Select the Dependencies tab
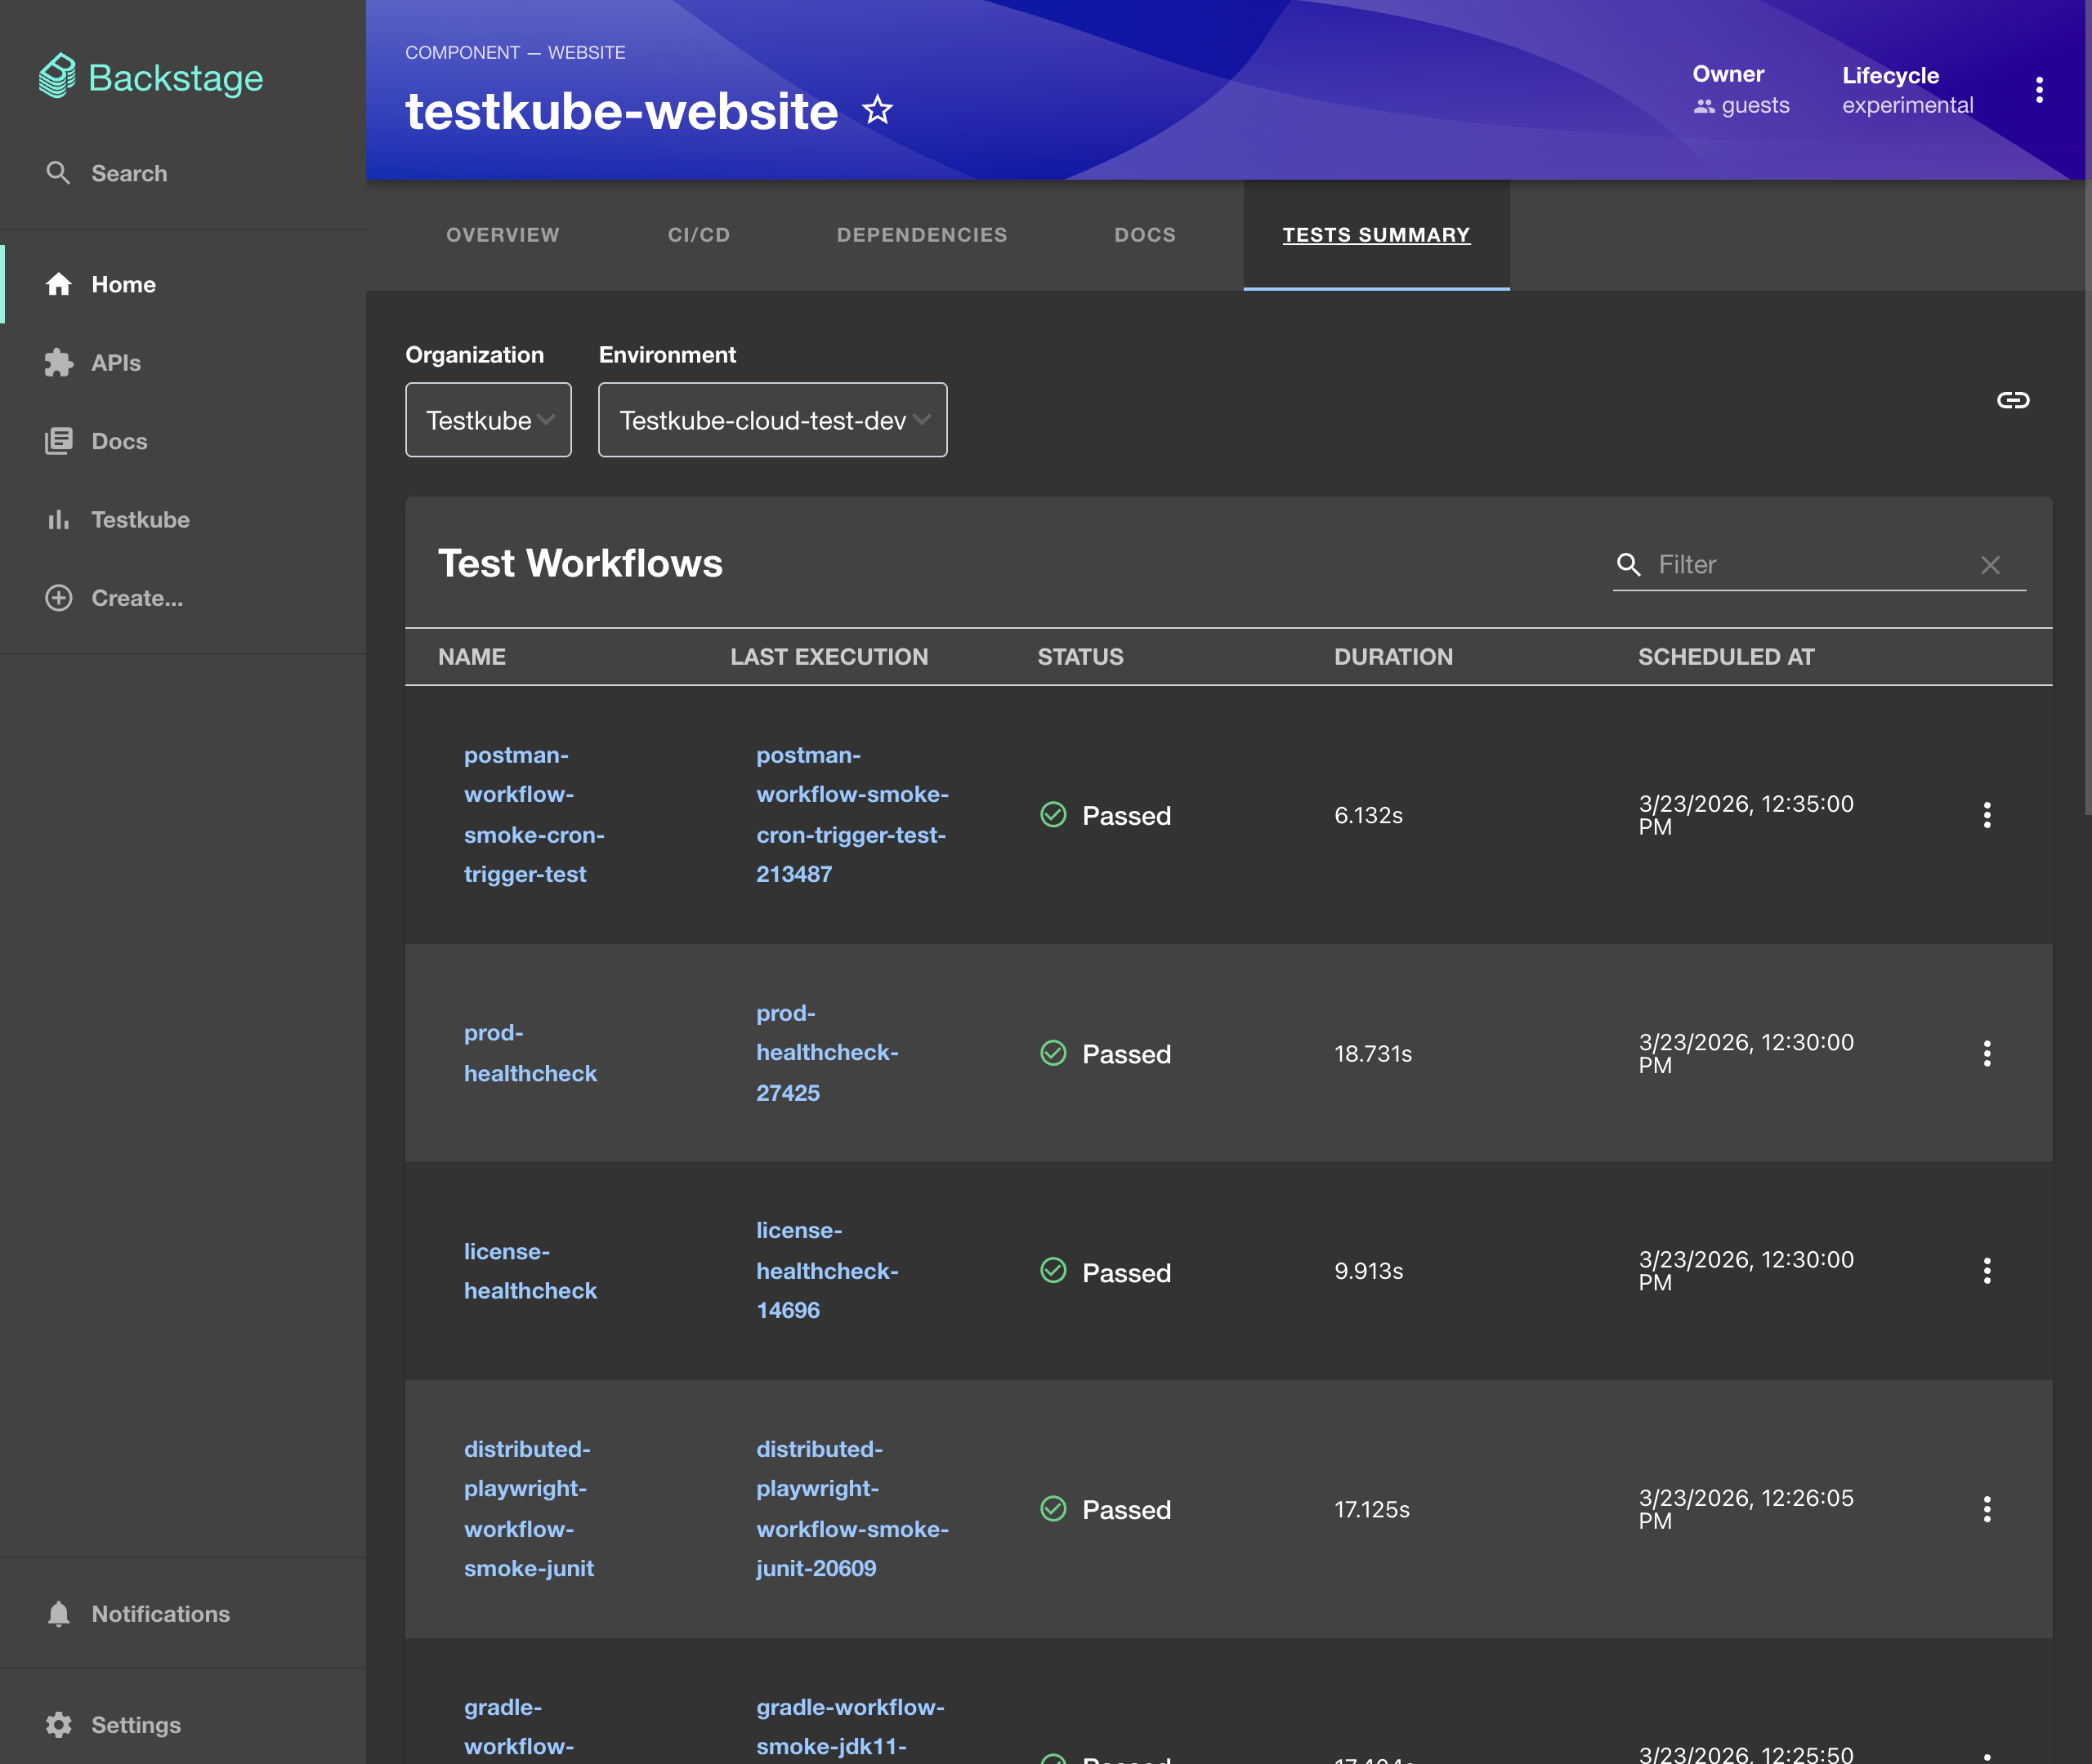This screenshot has width=2092, height=1764. pyautogui.click(x=922, y=235)
